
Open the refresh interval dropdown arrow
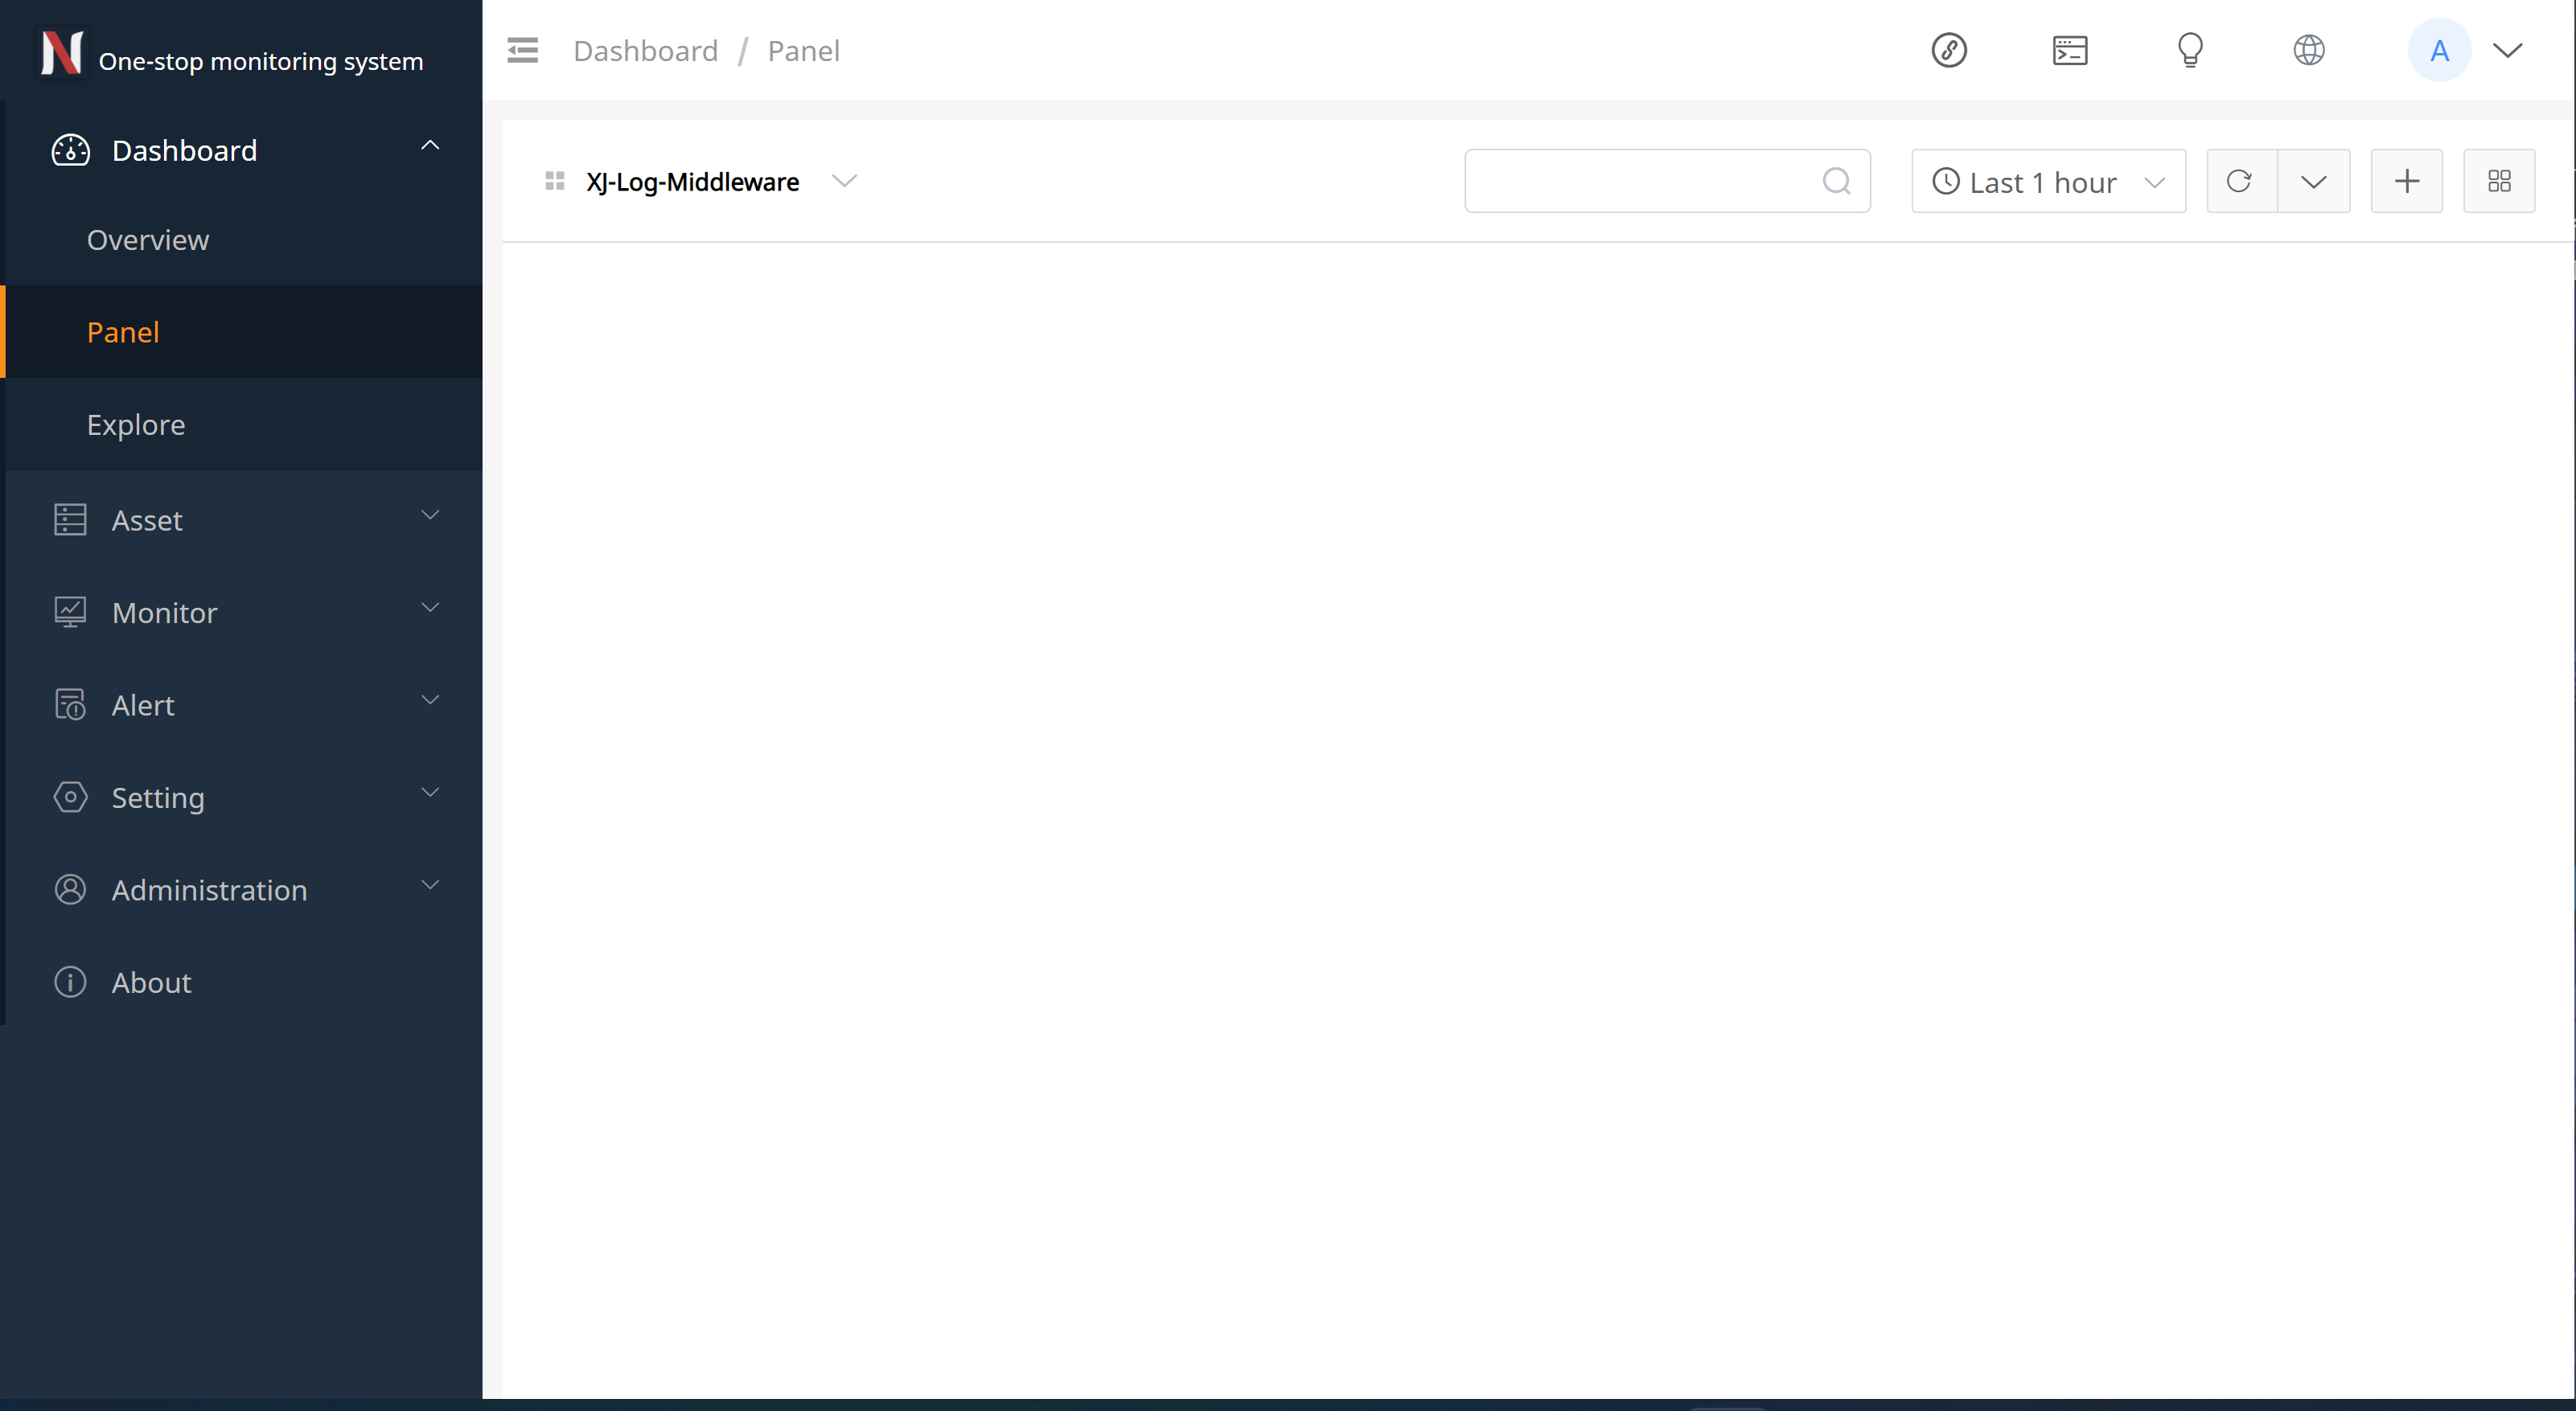tap(2313, 181)
